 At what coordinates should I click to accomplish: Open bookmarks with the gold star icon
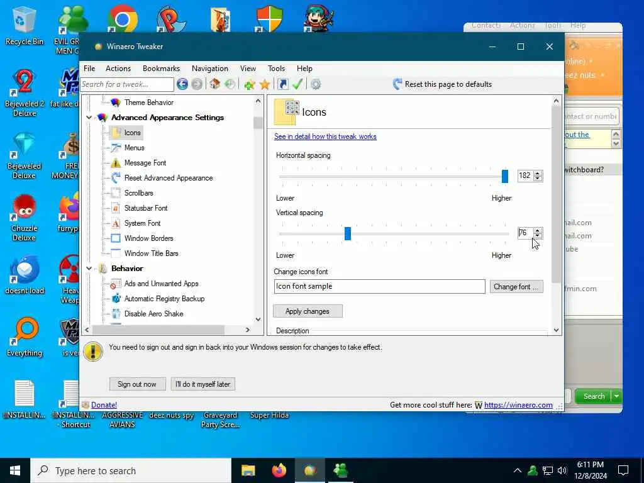point(265,84)
